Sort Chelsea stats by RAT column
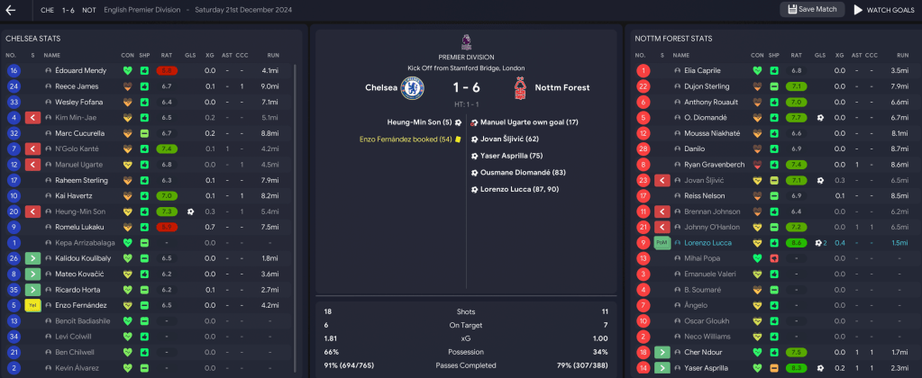 [x=166, y=55]
